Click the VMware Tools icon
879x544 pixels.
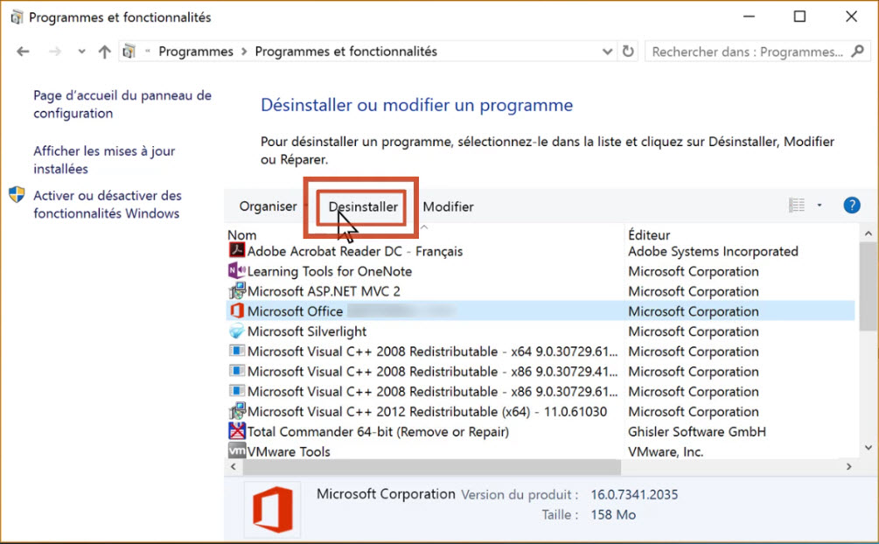point(236,451)
